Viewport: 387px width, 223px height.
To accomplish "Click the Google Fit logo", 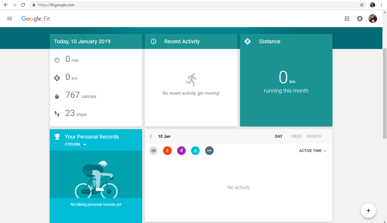I will (36, 19).
